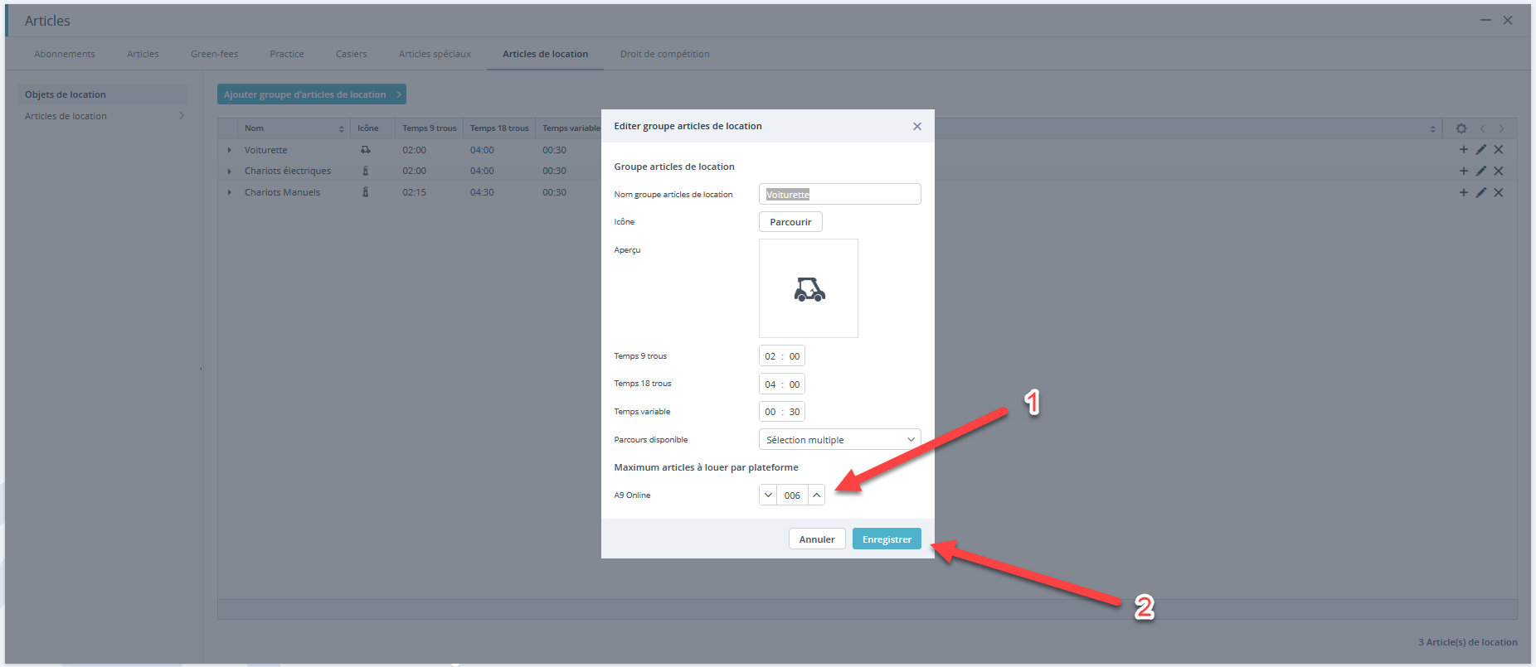This screenshot has width=1536, height=667.
Task: Click the 04:30 cell in Chariots Manuels row
Action: [482, 192]
